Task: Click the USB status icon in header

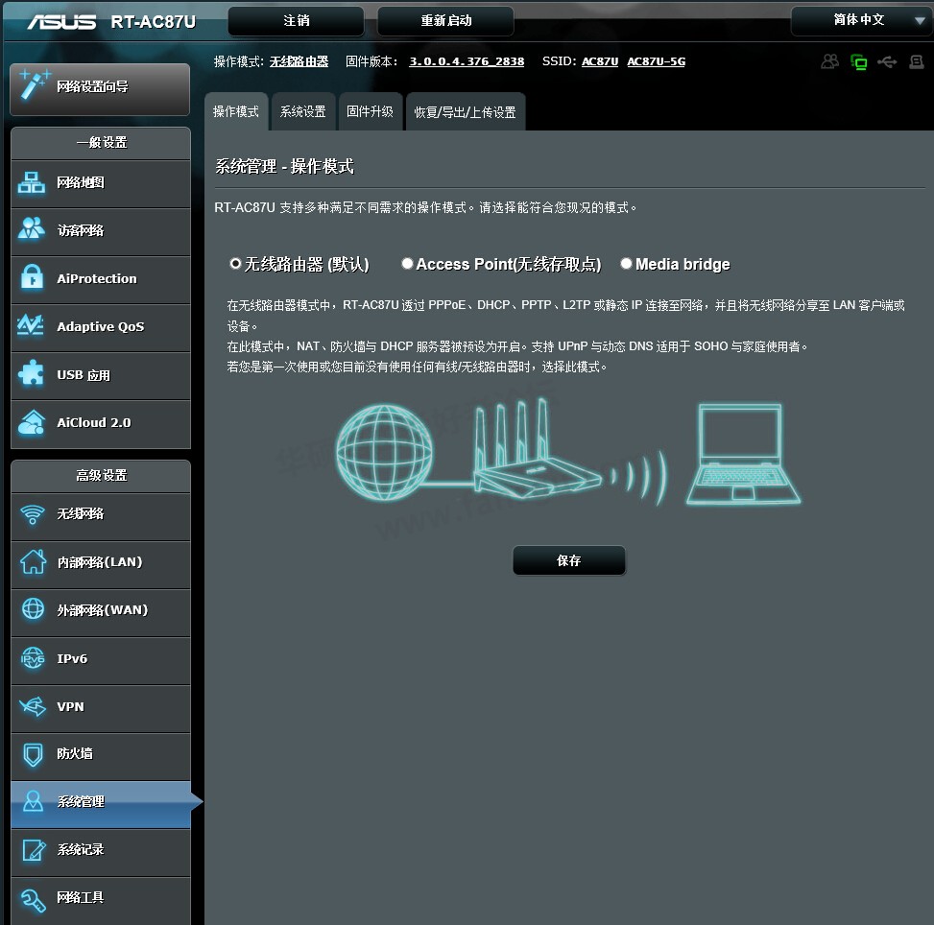Action: 887,61
